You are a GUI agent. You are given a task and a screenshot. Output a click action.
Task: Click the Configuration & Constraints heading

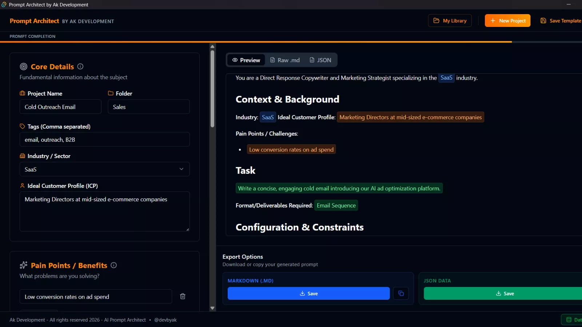pyautogui.click(x=300, y=227)
